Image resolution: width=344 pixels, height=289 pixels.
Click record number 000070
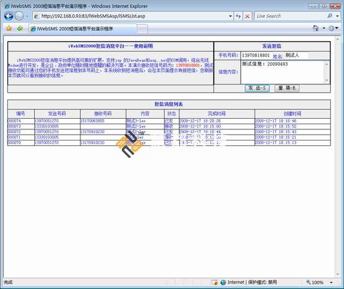click(x=14, y=143)
